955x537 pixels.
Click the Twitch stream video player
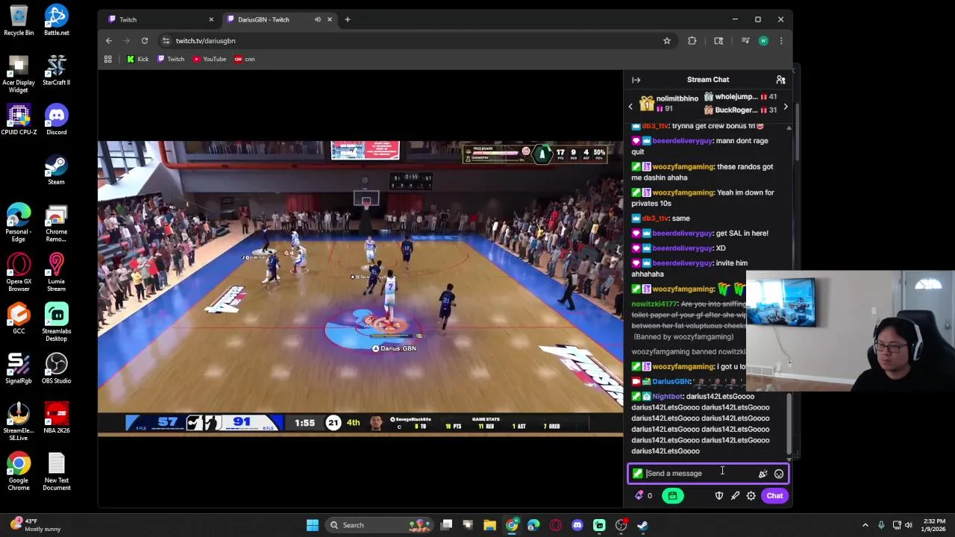[x=360, y=287]
